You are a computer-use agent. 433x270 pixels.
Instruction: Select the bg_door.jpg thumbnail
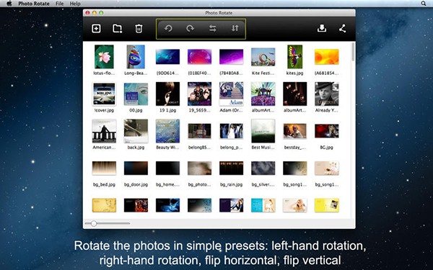click(x=136, y=168)
